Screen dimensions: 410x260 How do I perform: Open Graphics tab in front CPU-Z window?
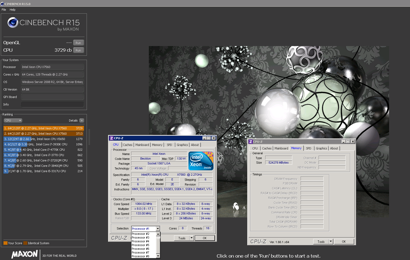(x=182, y=145)
